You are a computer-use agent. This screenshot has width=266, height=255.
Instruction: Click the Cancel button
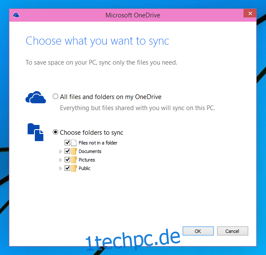point(232,231)
